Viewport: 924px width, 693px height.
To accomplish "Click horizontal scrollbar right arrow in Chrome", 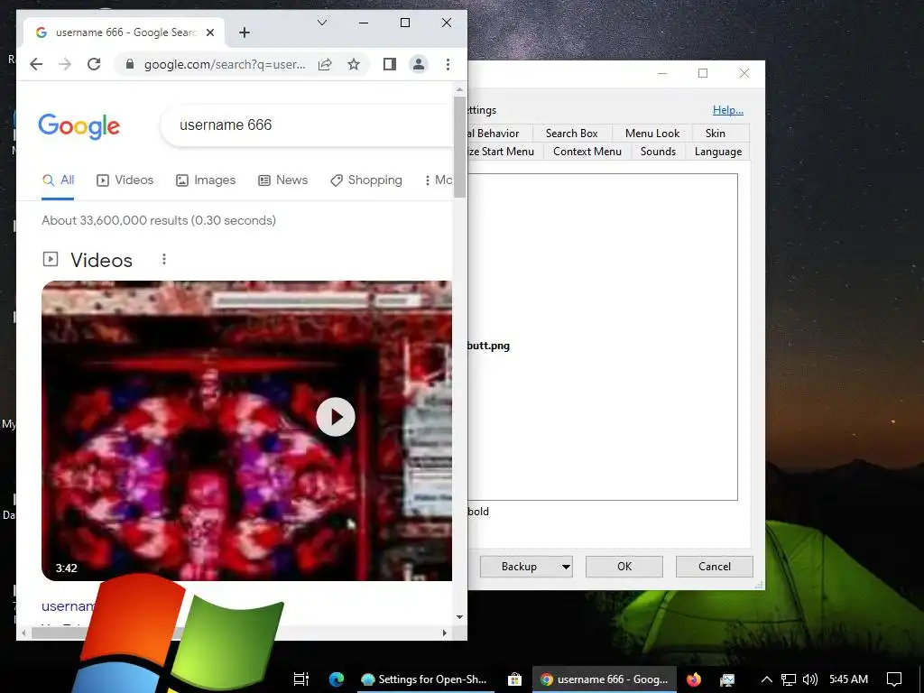I will pyautogui.click(x=445, y=633).
